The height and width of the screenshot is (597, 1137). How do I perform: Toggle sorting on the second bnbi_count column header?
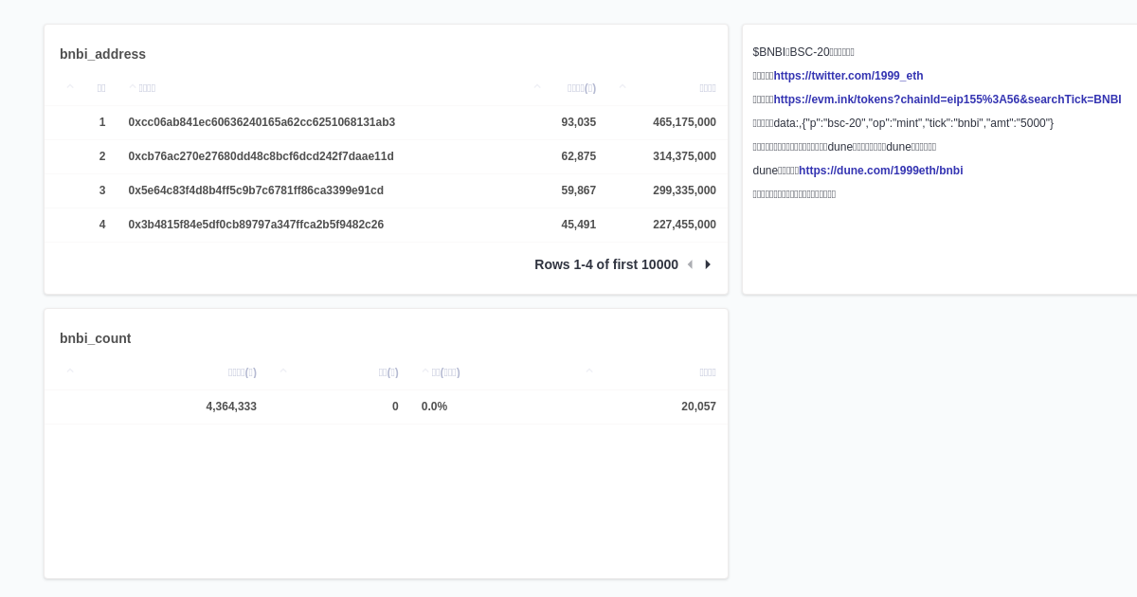[283, 371]
